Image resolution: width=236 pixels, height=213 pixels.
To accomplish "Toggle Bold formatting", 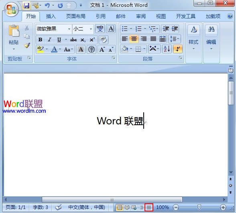I will (x=40, y=40).
